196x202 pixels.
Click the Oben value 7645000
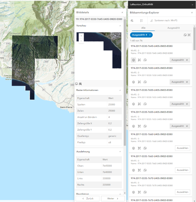107,166
